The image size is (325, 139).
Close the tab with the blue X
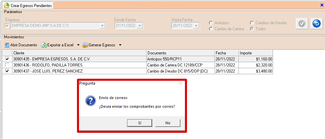pyautogui.click(x=322, y=5)
